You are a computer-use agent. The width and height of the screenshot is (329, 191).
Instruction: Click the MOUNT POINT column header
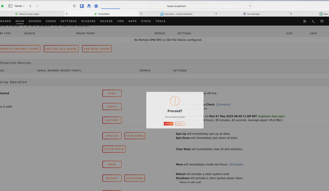[x=86, y=33]
